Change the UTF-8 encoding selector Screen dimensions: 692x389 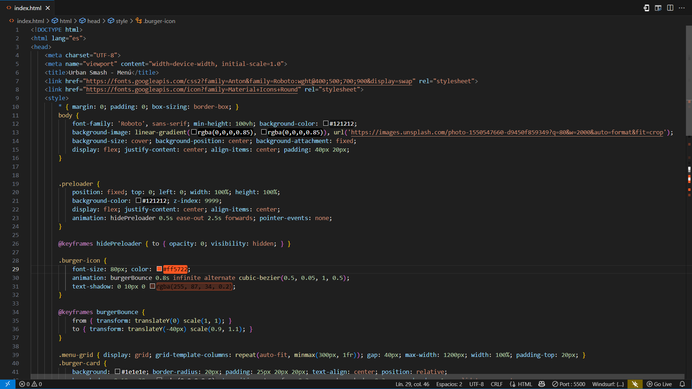pos(476,384)
